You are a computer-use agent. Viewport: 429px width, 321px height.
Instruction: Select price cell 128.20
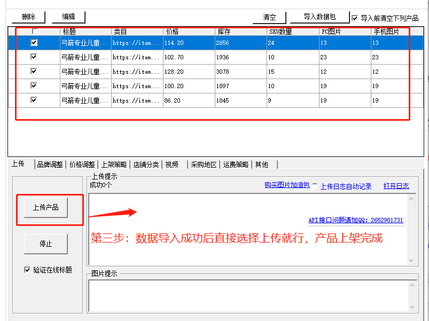point(189,72)
